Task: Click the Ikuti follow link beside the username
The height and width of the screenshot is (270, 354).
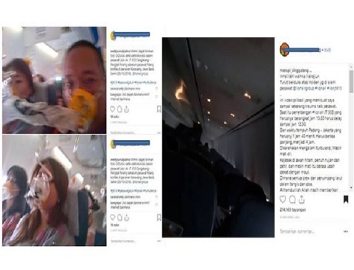Action: tap(327, 50)
